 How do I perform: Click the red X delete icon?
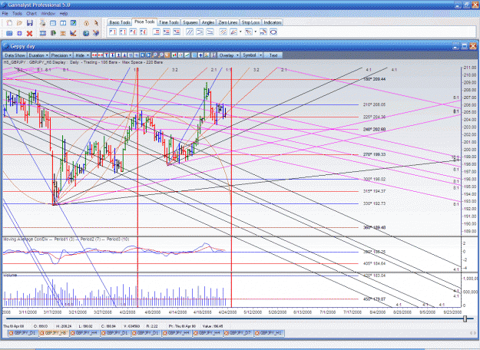(30, 33)
